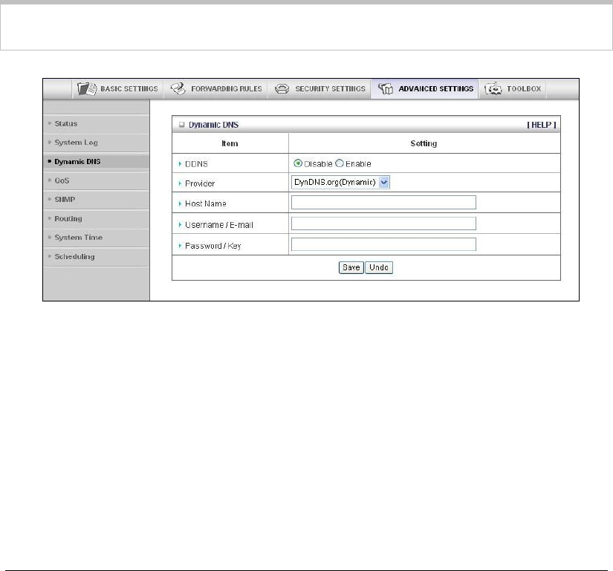Screen dimensions: 613x571
Task: Click the Toolbox icon
Action: (493, 88)
